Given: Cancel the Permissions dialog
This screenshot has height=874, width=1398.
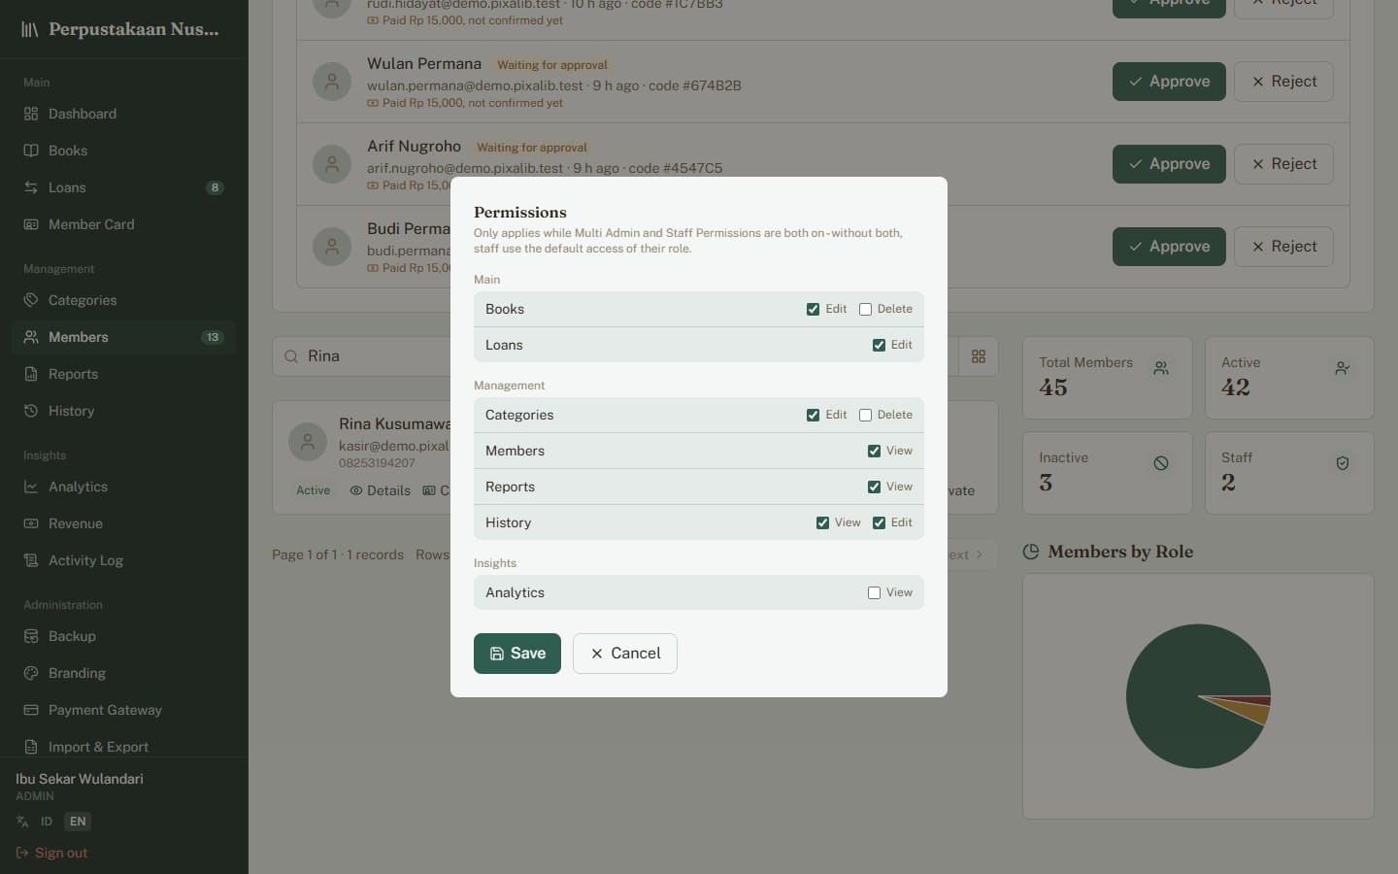Looking at the screenshot, I should point(625,654).
